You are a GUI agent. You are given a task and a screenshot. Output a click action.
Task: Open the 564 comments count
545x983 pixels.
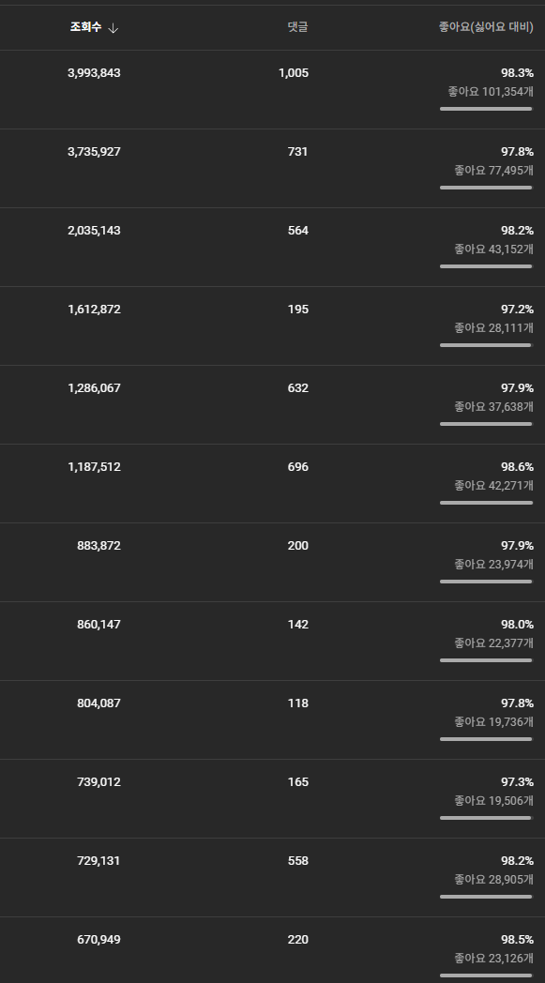click(298, 231)
